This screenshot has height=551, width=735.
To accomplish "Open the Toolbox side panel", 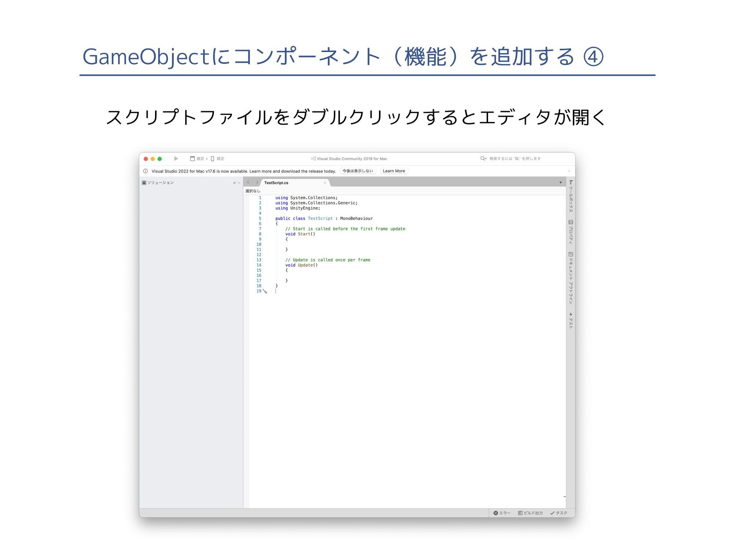I will pyautogui.click(x=570, y=196).
